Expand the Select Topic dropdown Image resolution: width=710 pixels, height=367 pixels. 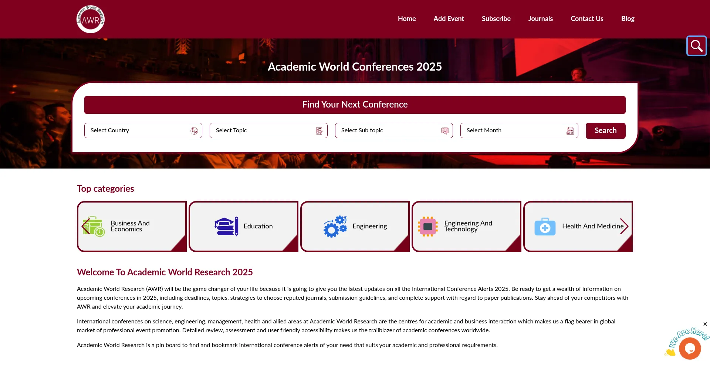268,130
